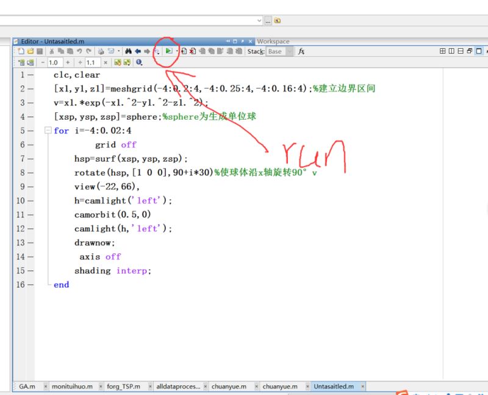Set breakpoint on line 7 dash

[30, 159]
